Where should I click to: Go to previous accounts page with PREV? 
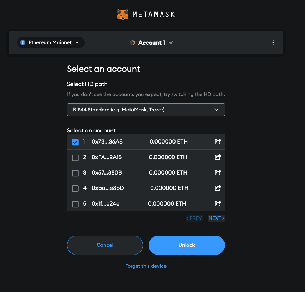[194, 218]
